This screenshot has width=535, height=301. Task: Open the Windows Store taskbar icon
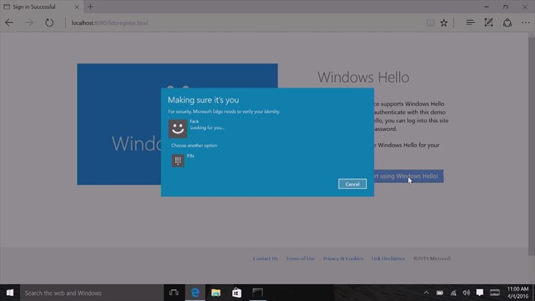point(237,292)
